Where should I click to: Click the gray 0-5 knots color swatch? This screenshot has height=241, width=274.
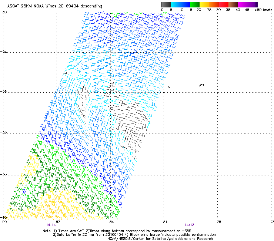point(166,4)
